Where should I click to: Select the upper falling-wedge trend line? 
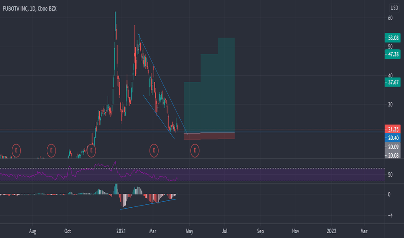tap(163, 84)
